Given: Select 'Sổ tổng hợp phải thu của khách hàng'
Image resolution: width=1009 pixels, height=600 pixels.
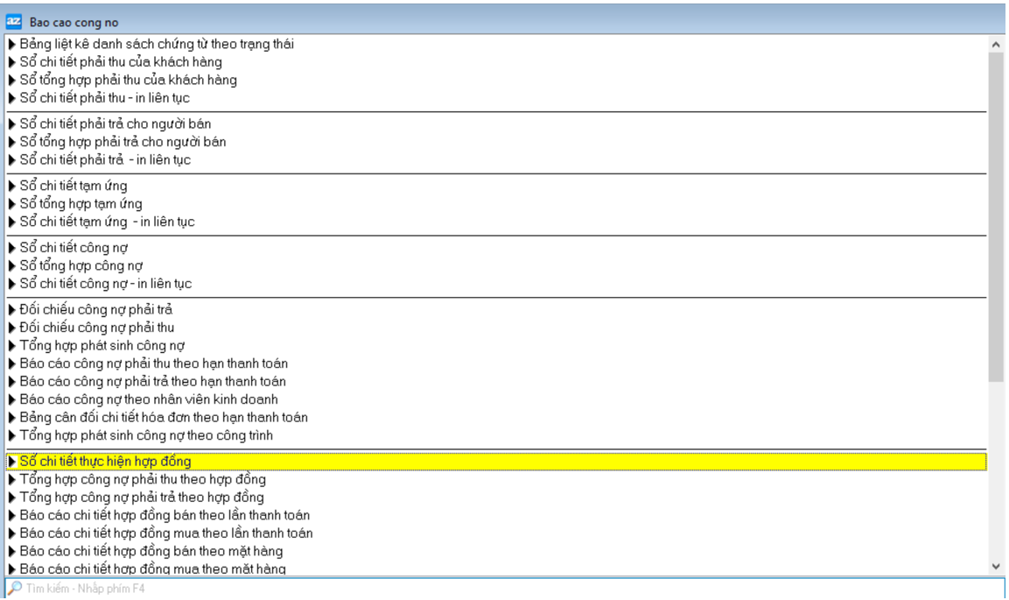Looking at the screenshot, I should tap(128, 81).
